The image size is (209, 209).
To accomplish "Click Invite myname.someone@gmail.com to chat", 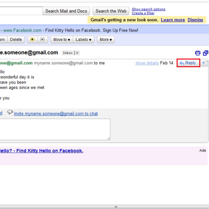I will pyautogui.click(x=56, y=114).
